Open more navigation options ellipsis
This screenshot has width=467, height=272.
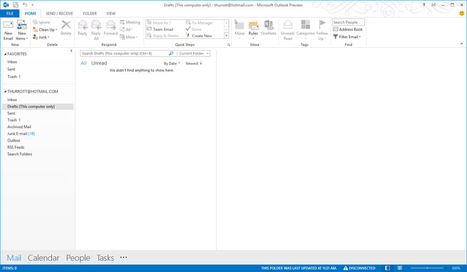coord(124,257)
